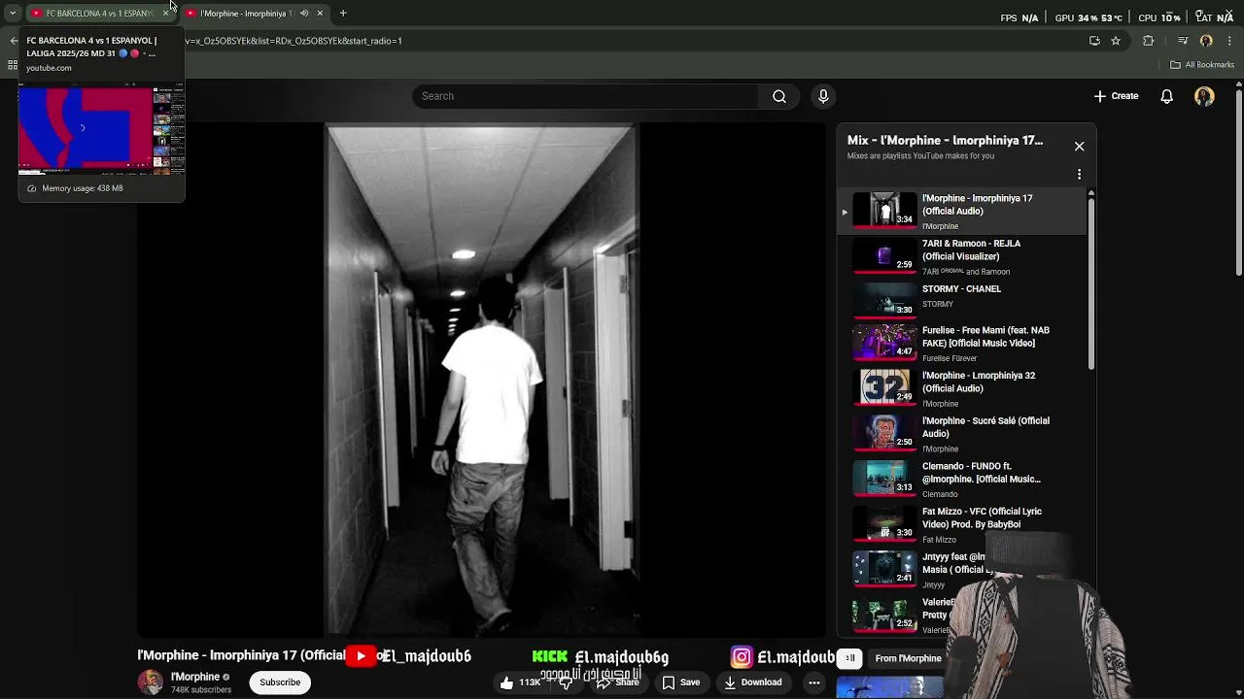Open the Chrome three-dot menu
1244x699 pixels.
pyautogui.click(x=1230, y=41)
